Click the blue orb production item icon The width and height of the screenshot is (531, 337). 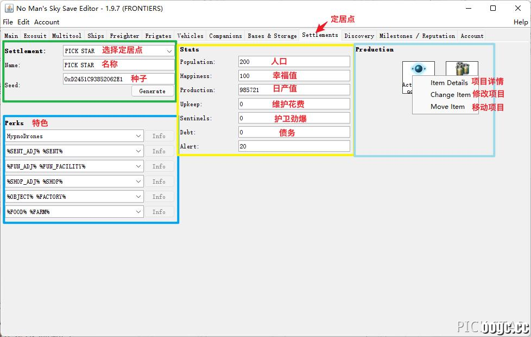pyautogui.click(x=418, y=69)
